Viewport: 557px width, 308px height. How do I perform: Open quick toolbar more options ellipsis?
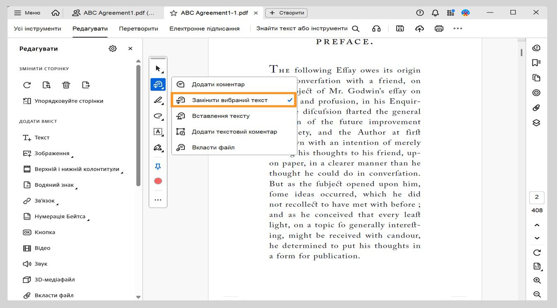click(x=158, y=200)
